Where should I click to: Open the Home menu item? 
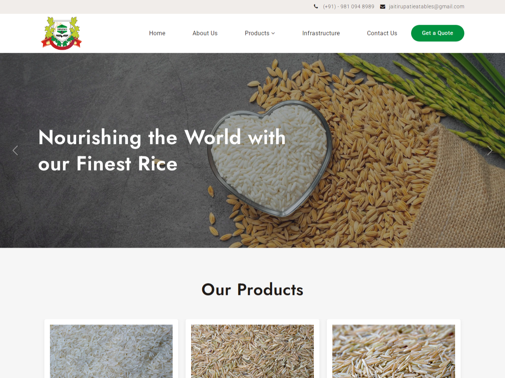[157, 33]
